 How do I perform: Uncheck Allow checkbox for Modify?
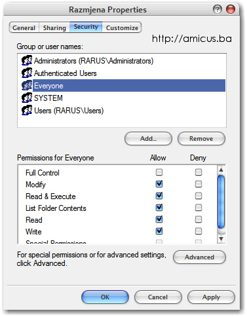159,184
